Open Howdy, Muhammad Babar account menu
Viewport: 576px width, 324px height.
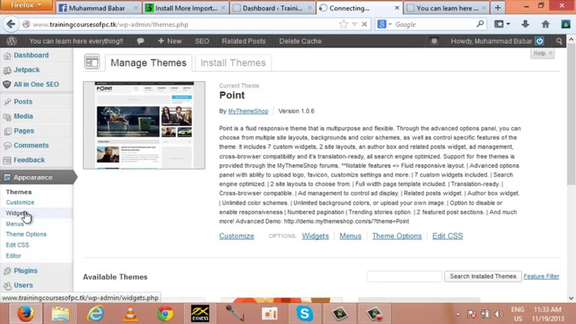(x=497, y=41)
